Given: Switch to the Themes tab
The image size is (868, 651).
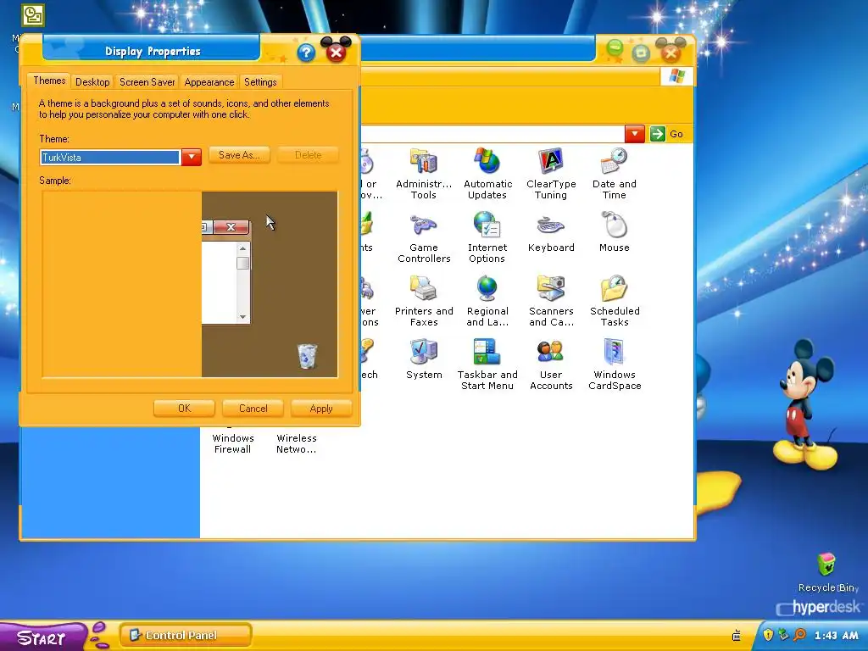Looking at the screenshot, I should [x=49, y=81].
